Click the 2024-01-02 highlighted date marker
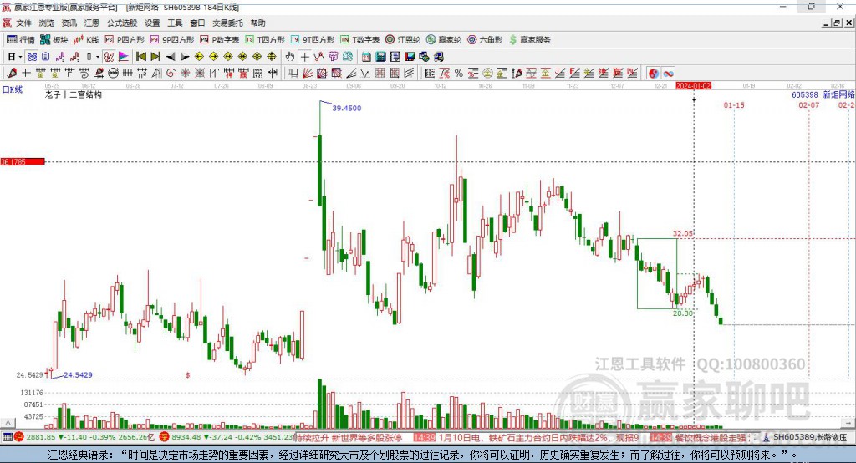This screenshot has width=856, height=463. [693, 86]
